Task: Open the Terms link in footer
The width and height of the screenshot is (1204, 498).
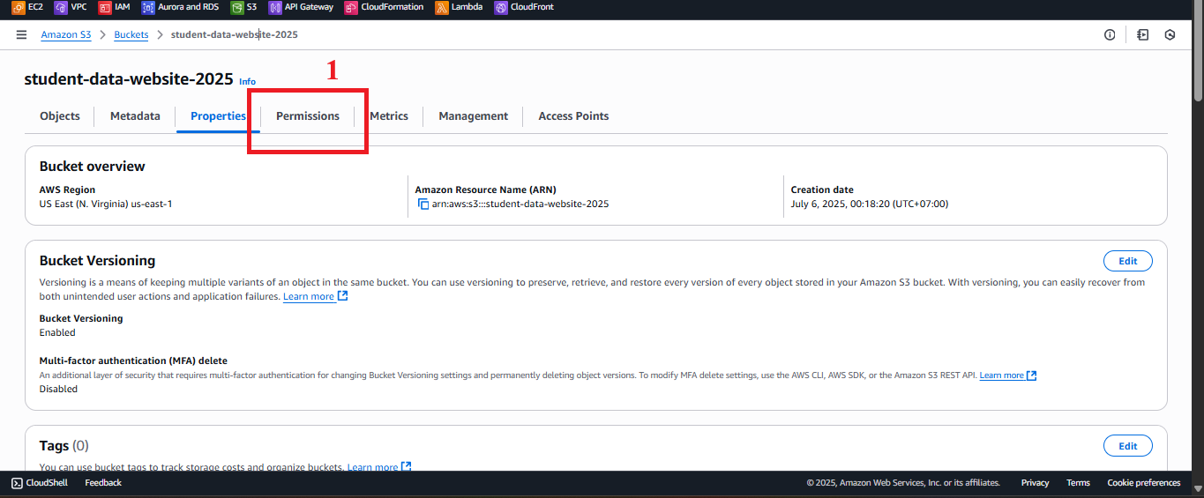Action: click(x=1078, y=482)
